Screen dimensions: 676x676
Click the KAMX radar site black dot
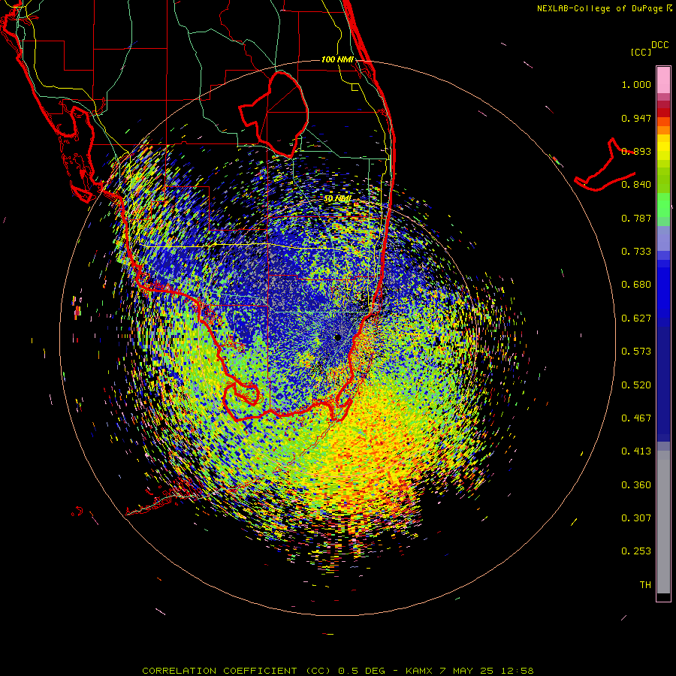[337, 337]
